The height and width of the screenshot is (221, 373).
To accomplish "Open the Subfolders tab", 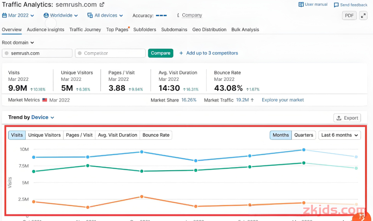I will tap(145, 29).
